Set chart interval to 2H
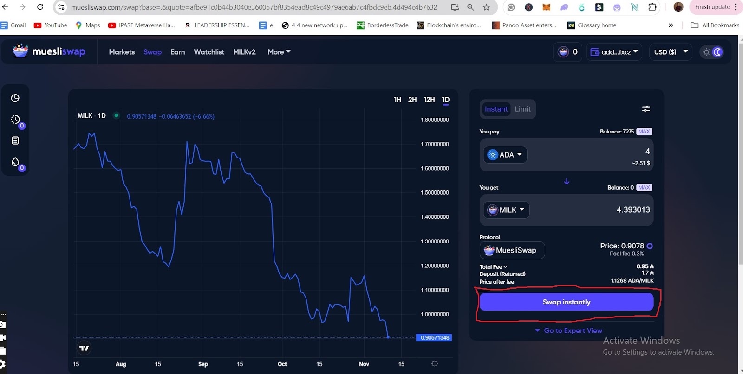 tap(412, 100)
